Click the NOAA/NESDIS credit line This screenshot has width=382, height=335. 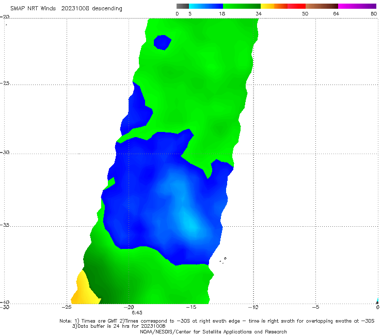point(213,332)
